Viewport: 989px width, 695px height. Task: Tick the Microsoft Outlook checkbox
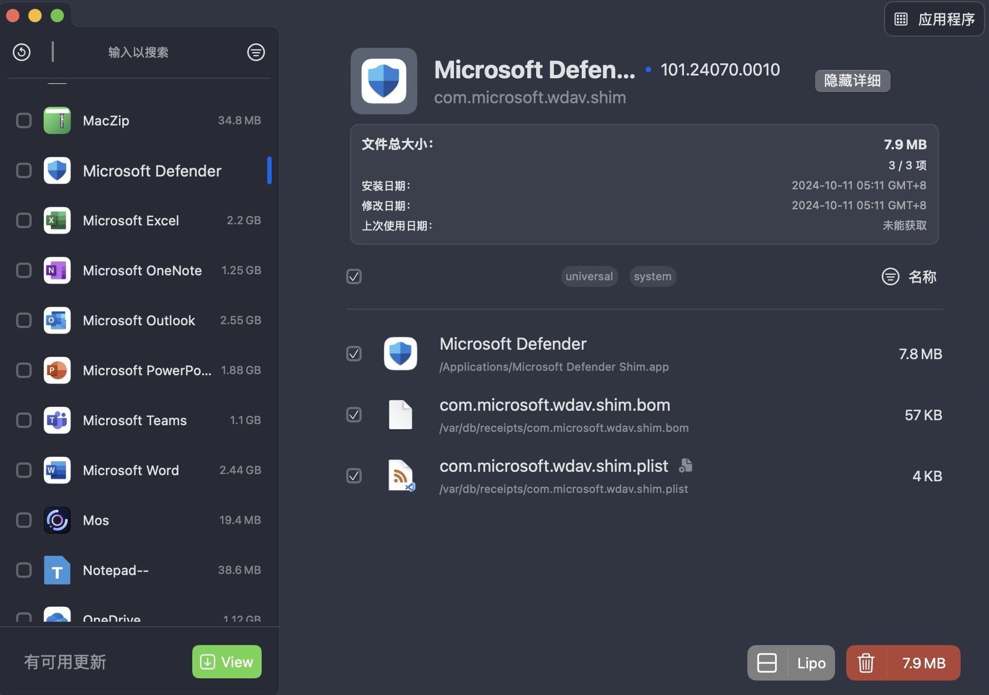[24, 320]
